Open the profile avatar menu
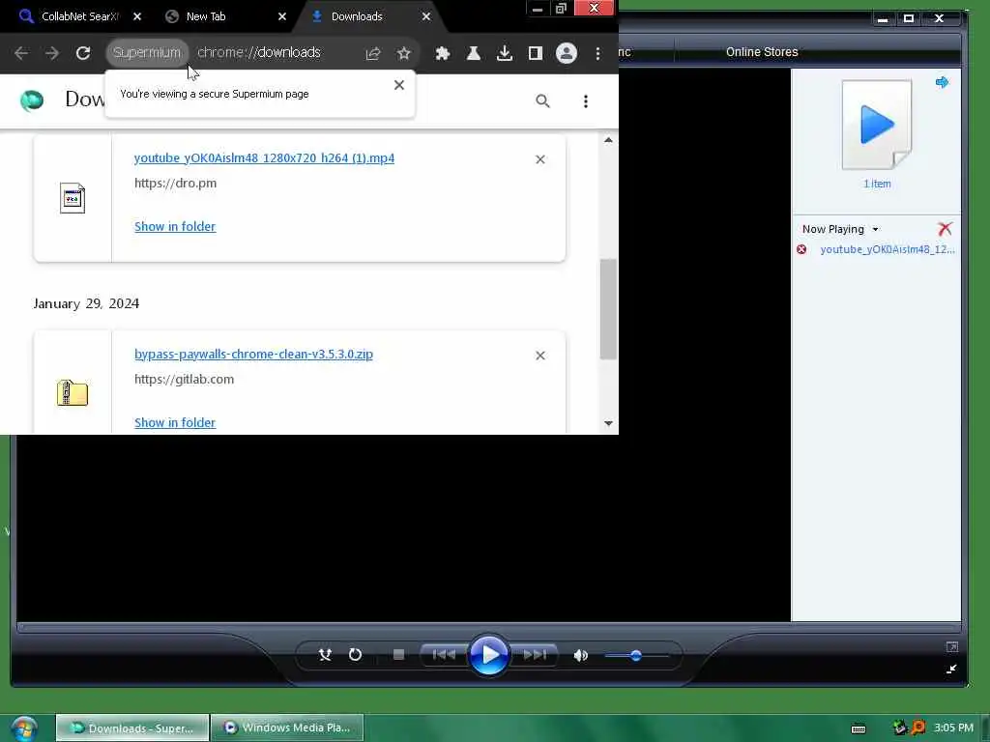The image size is (990, 742). tap(567, 54)
